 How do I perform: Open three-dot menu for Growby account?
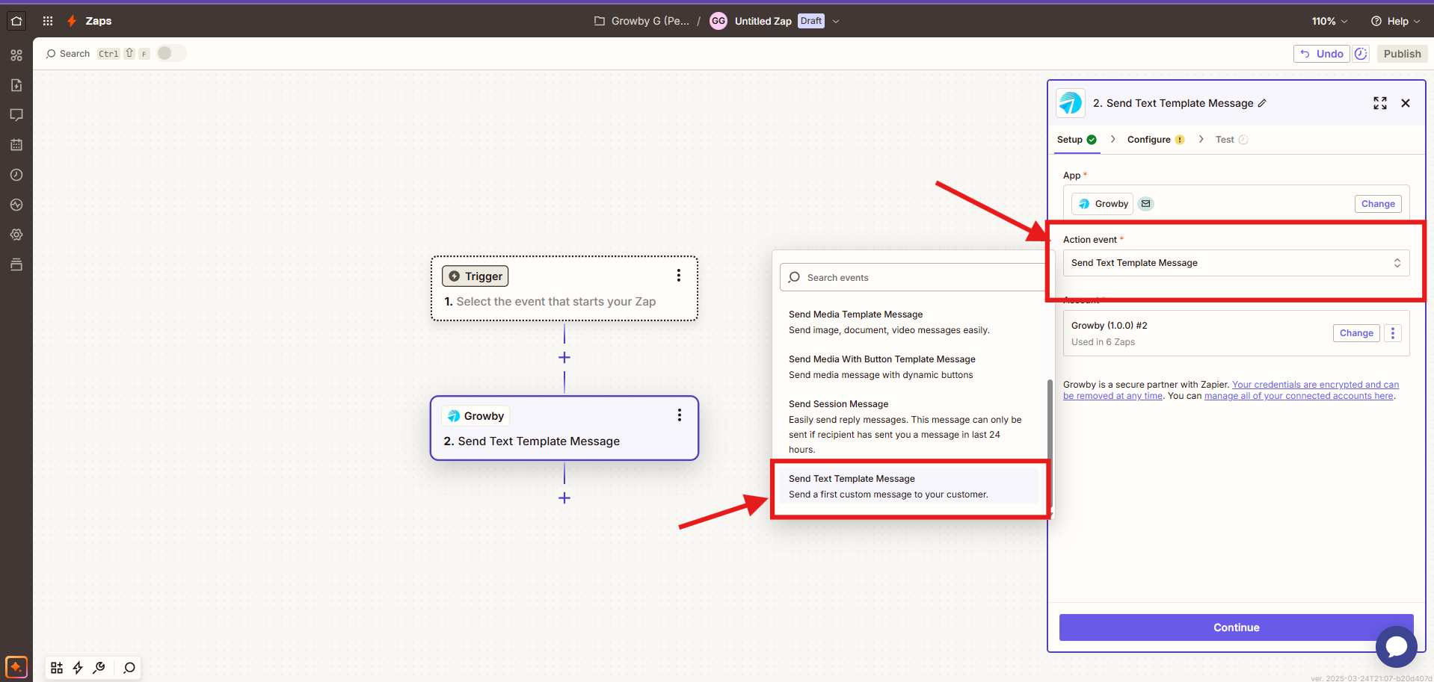[x=1393, y=333]
